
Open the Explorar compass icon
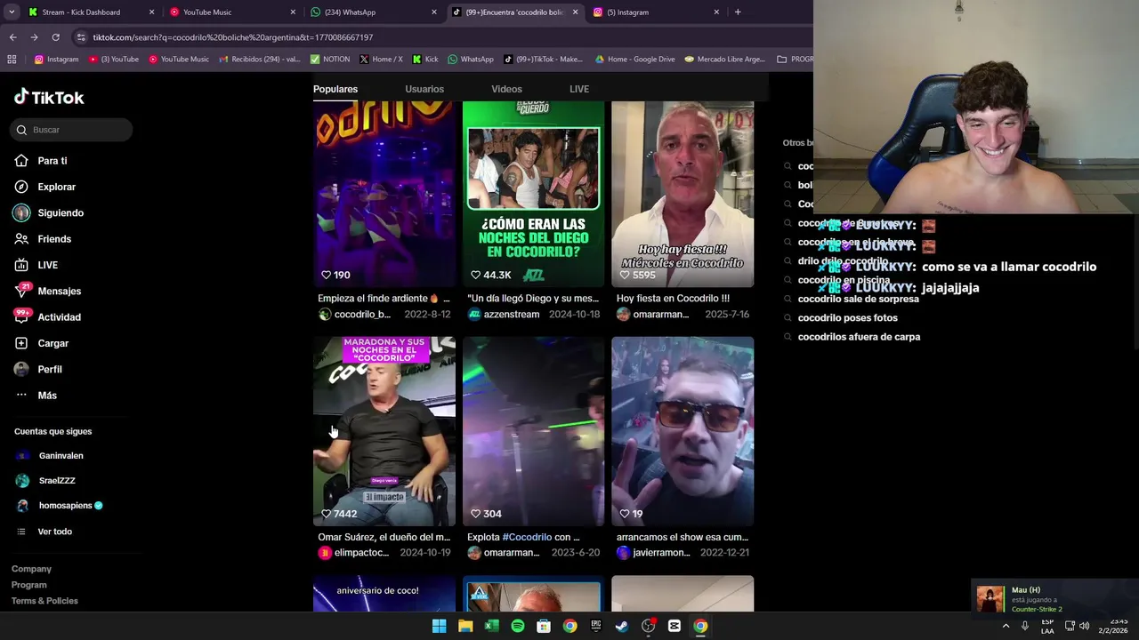pos(21,187)
